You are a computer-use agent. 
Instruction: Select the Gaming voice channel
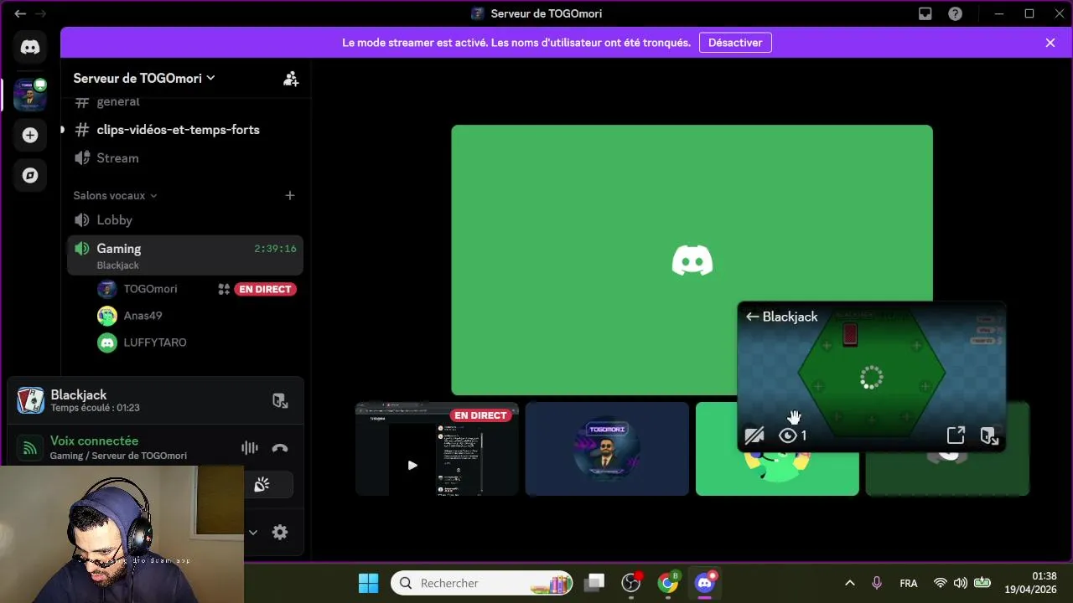(184, 255)
